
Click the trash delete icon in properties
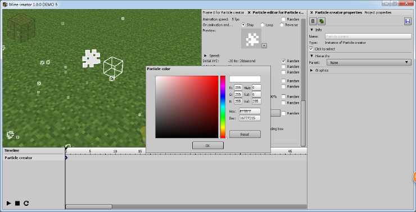click(x=313, y=21)
